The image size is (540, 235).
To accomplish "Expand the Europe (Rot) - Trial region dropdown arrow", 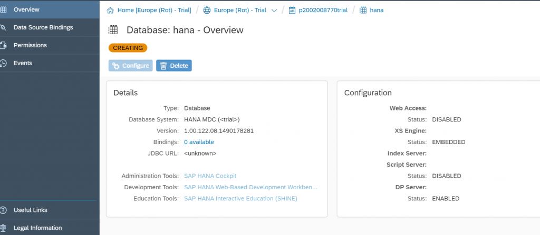I will click(274, 11).
